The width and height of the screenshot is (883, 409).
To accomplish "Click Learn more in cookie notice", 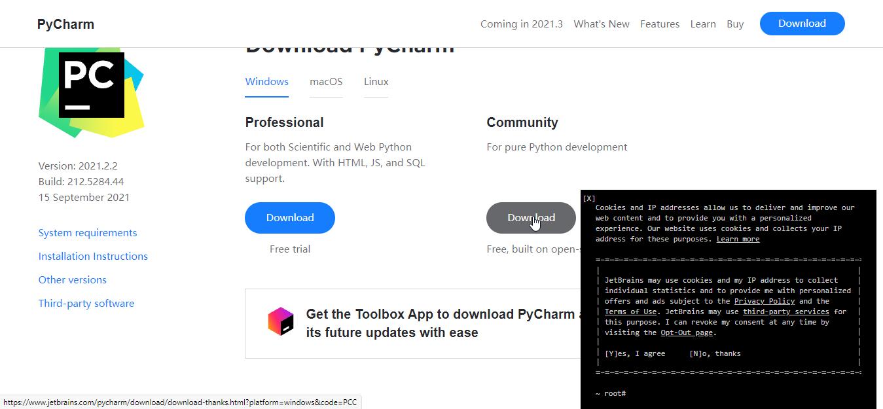I will coord(738,240).
